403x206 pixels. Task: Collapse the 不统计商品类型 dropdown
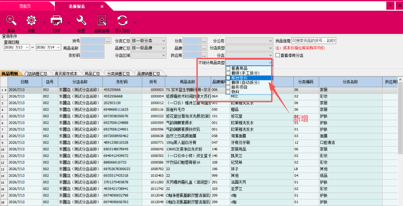(270, 63)
